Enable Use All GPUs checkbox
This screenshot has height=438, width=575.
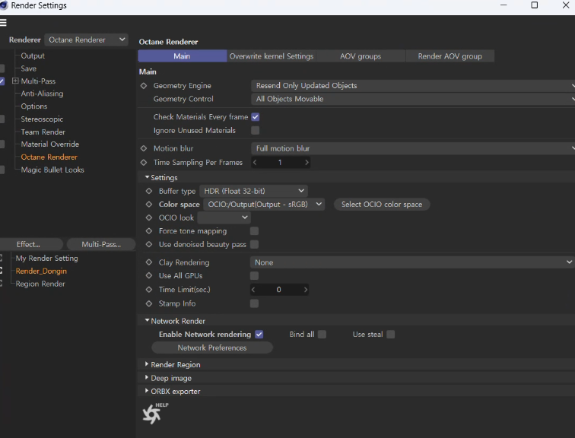click(x=254, y=275)
